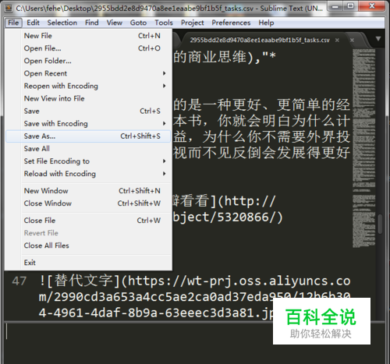Switch to the tasks.csv tab
Image resolution: width=390 pixels, height=364 pixels.
pyautogui.click(x=260, y=41)
